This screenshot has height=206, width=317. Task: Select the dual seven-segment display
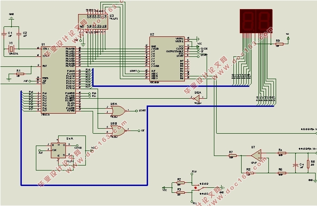[256, 21]
